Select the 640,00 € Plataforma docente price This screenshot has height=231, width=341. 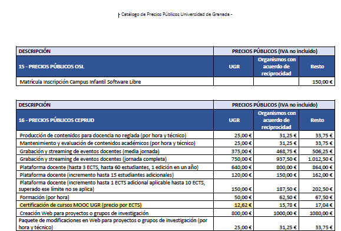click(x=241, y=167)
